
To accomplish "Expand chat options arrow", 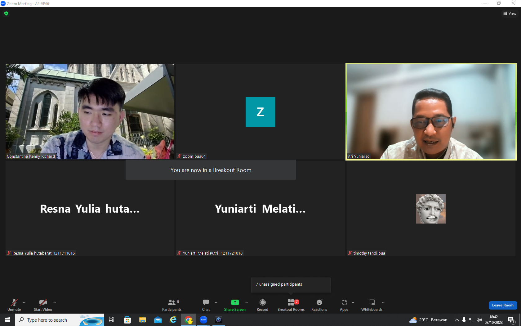I will click(216, 302).
